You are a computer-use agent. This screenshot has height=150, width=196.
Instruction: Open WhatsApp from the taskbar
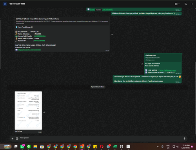[22, 146]
